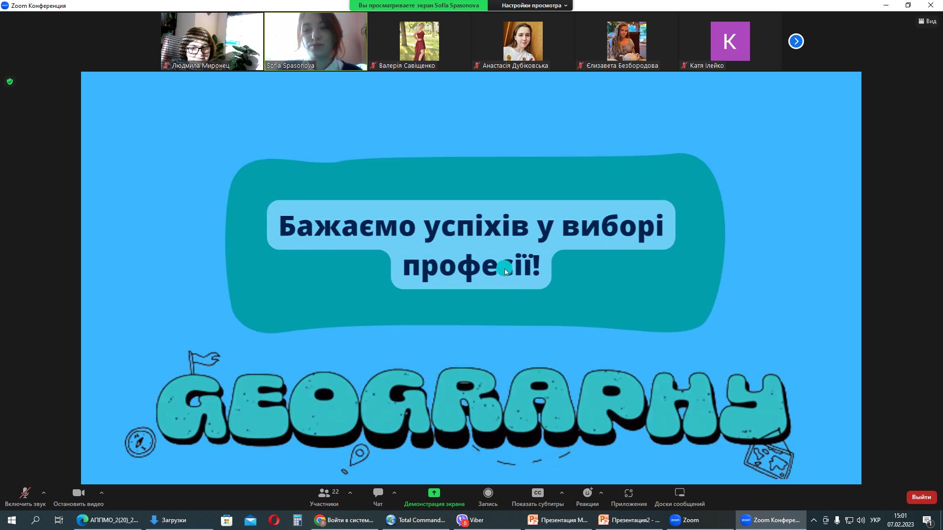943x530 pixels.
Task: Click the green Share Screen icon
Action: [434, 493]
